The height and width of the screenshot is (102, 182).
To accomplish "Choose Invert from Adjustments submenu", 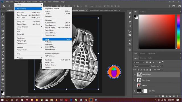I will tap(57, 39).
